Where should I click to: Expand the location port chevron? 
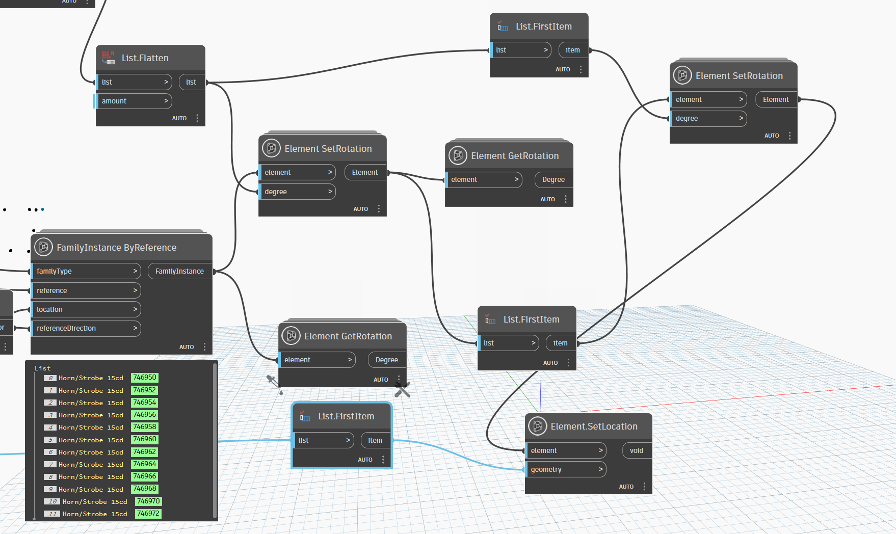click(135, 309)
